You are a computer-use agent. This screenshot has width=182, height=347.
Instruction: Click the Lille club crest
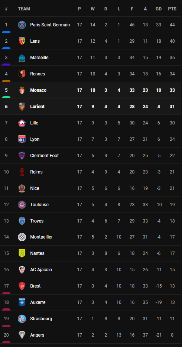tap(22, 123)
